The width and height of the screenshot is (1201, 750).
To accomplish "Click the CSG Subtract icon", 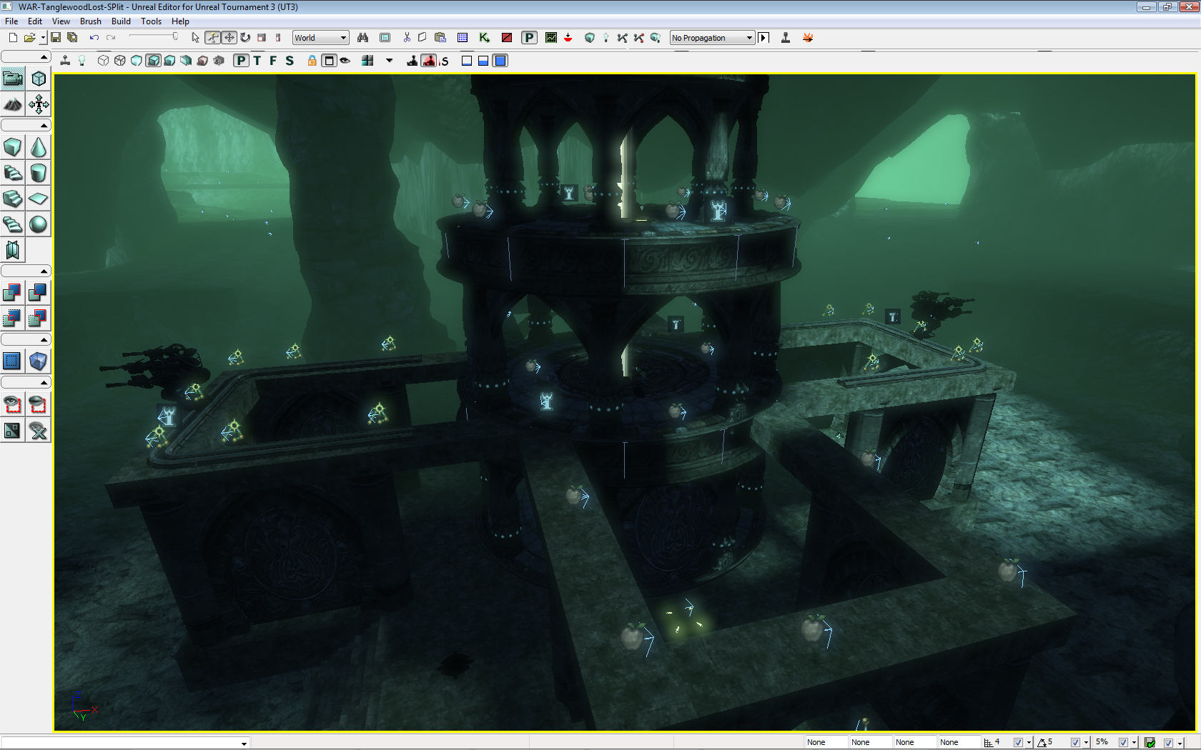I will coord(38,292).
